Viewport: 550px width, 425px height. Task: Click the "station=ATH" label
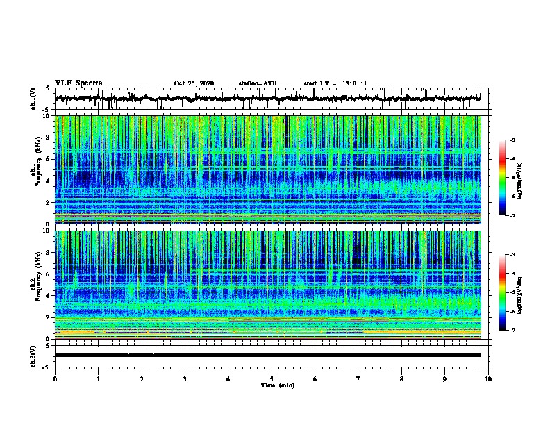(x=258, y=83)
